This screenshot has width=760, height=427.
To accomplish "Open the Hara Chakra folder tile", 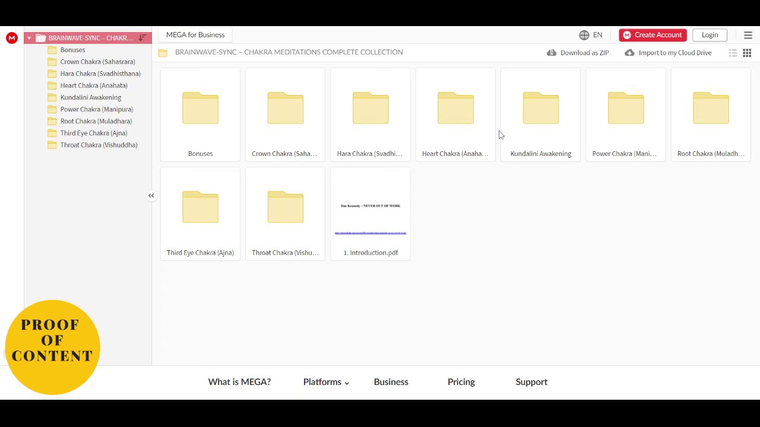I will coord(370,114).
